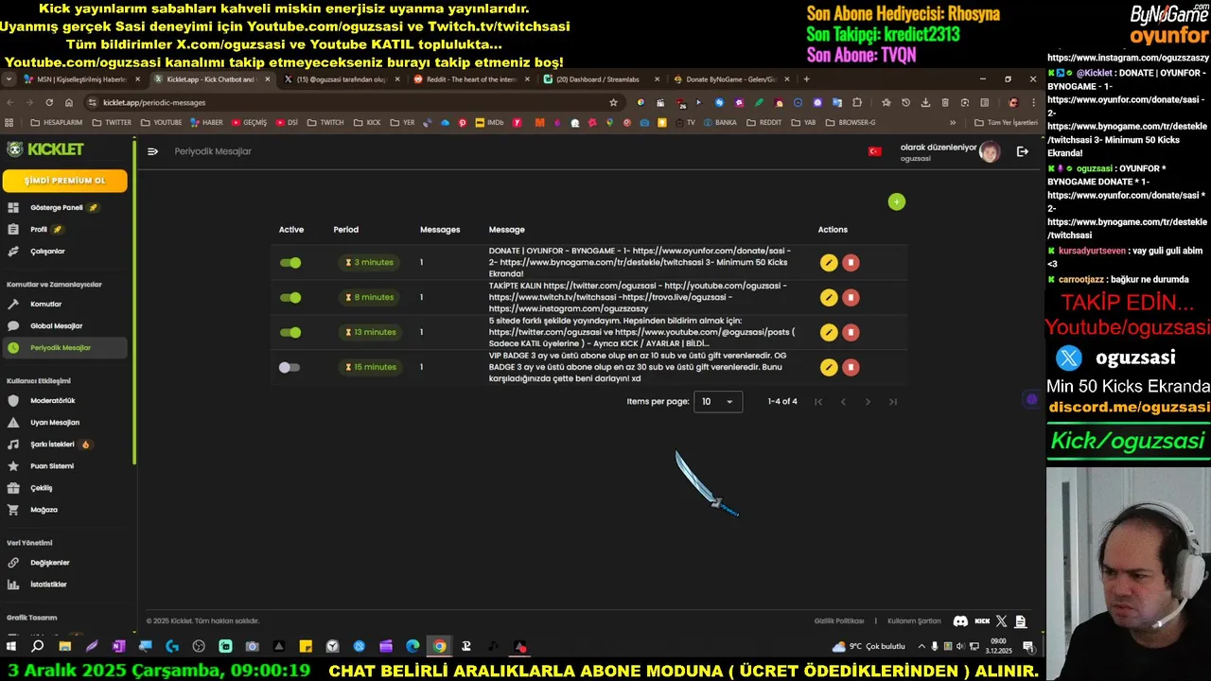Open Global Mesajlar in sidebar
This screenshot has width=1211, height=681.
click(64, 325)
